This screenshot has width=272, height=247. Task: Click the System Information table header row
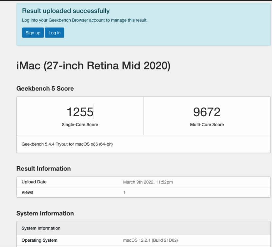pyautogui.click(x=144, y=228)
